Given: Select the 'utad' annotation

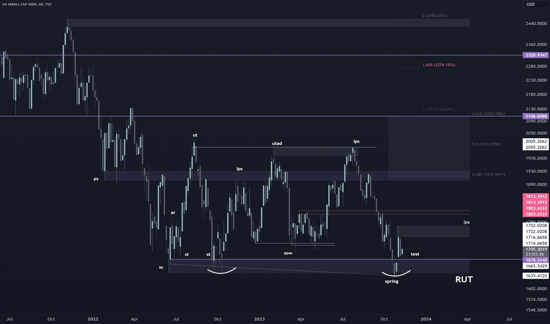Looking at the screenshot, I should [x=277, y=143].
